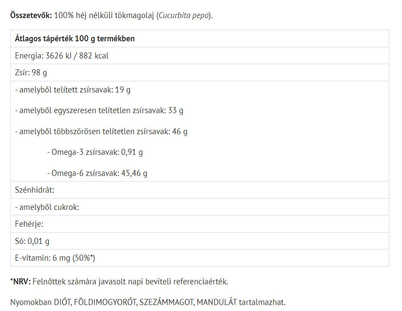Click the egyszeresen telítetlen zsírsavak line
The height and width of the screenshot is (311, 402).
click(x=99, y=111)
